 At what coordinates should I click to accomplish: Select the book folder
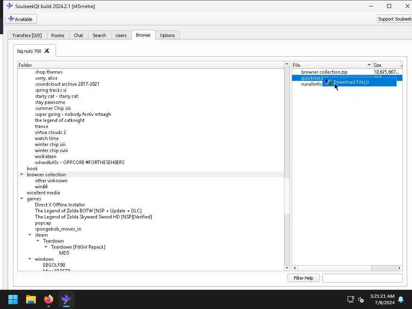[32, 169]
